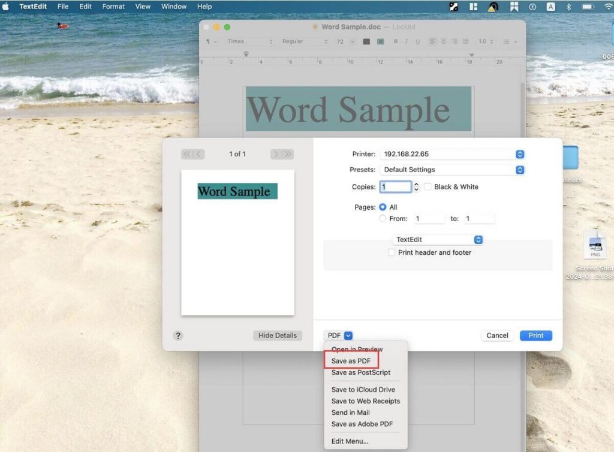
Task: Check Print header and footer
Action: coord(392,253)
